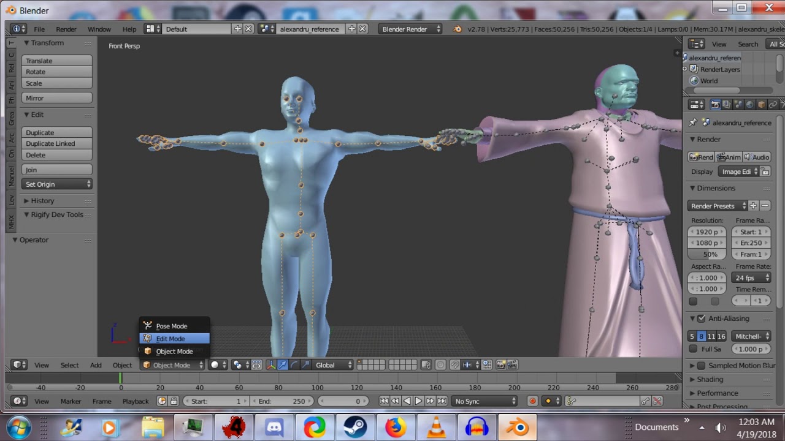Open the File menu
The height and width of the screenshot is (441, 785).
(x=39, y=29)
